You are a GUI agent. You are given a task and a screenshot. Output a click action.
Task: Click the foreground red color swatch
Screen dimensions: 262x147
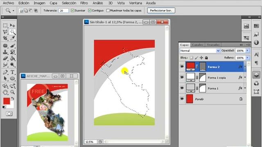pos(7,101)
